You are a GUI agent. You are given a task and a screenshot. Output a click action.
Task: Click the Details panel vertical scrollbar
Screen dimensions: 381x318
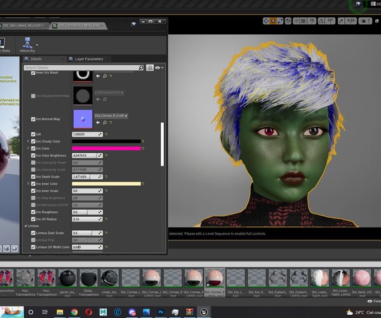point(162,144)
